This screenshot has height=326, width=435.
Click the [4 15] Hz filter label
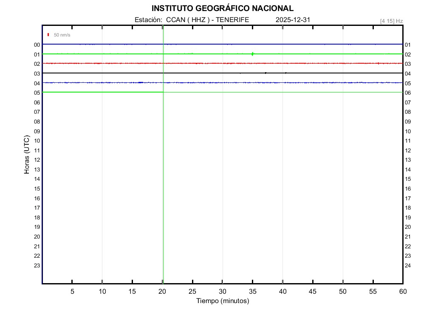(x=391, y=21)
